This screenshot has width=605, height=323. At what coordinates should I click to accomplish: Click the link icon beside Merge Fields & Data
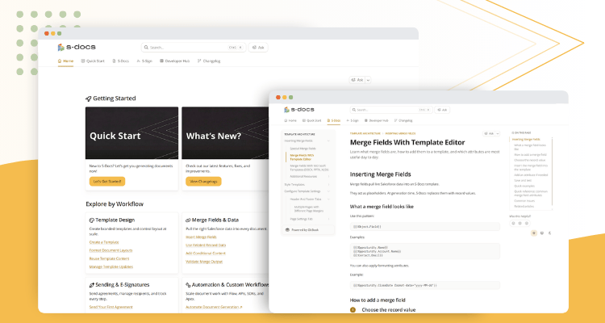(188, 220)
